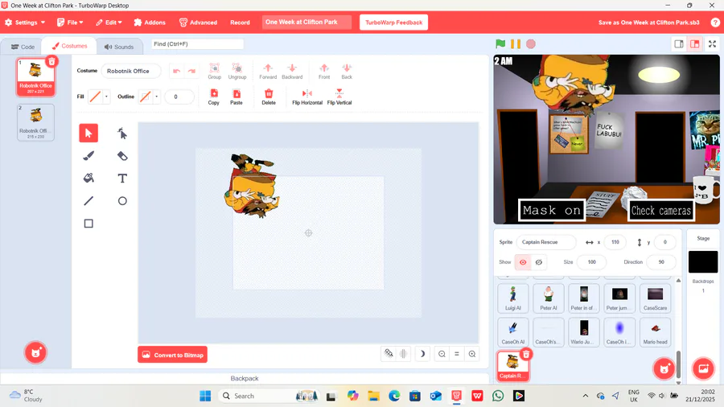Reset canvas zoom with the equals icon
Viewport: 724px width, 407px height.
coord(457,354)
